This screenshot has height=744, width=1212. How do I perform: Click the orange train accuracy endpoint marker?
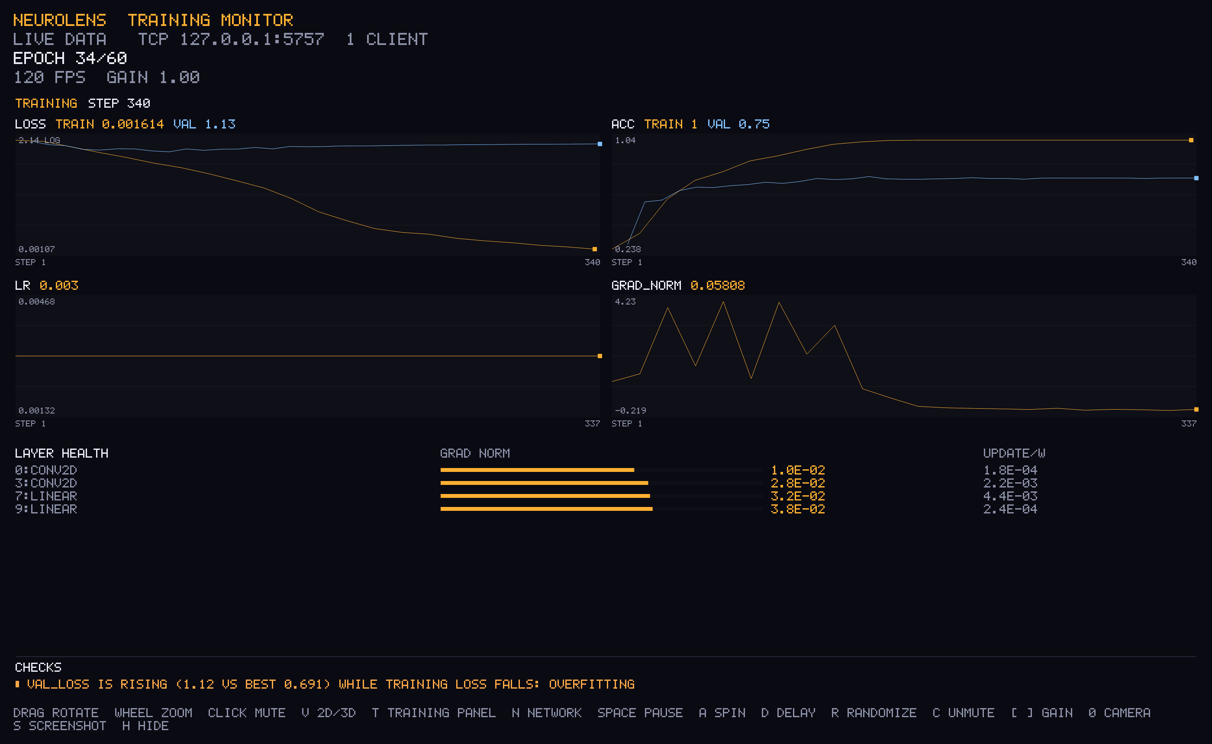coord(1191,140)
